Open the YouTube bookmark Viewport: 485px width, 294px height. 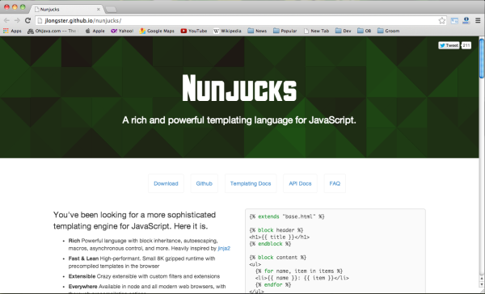[194, 31]
